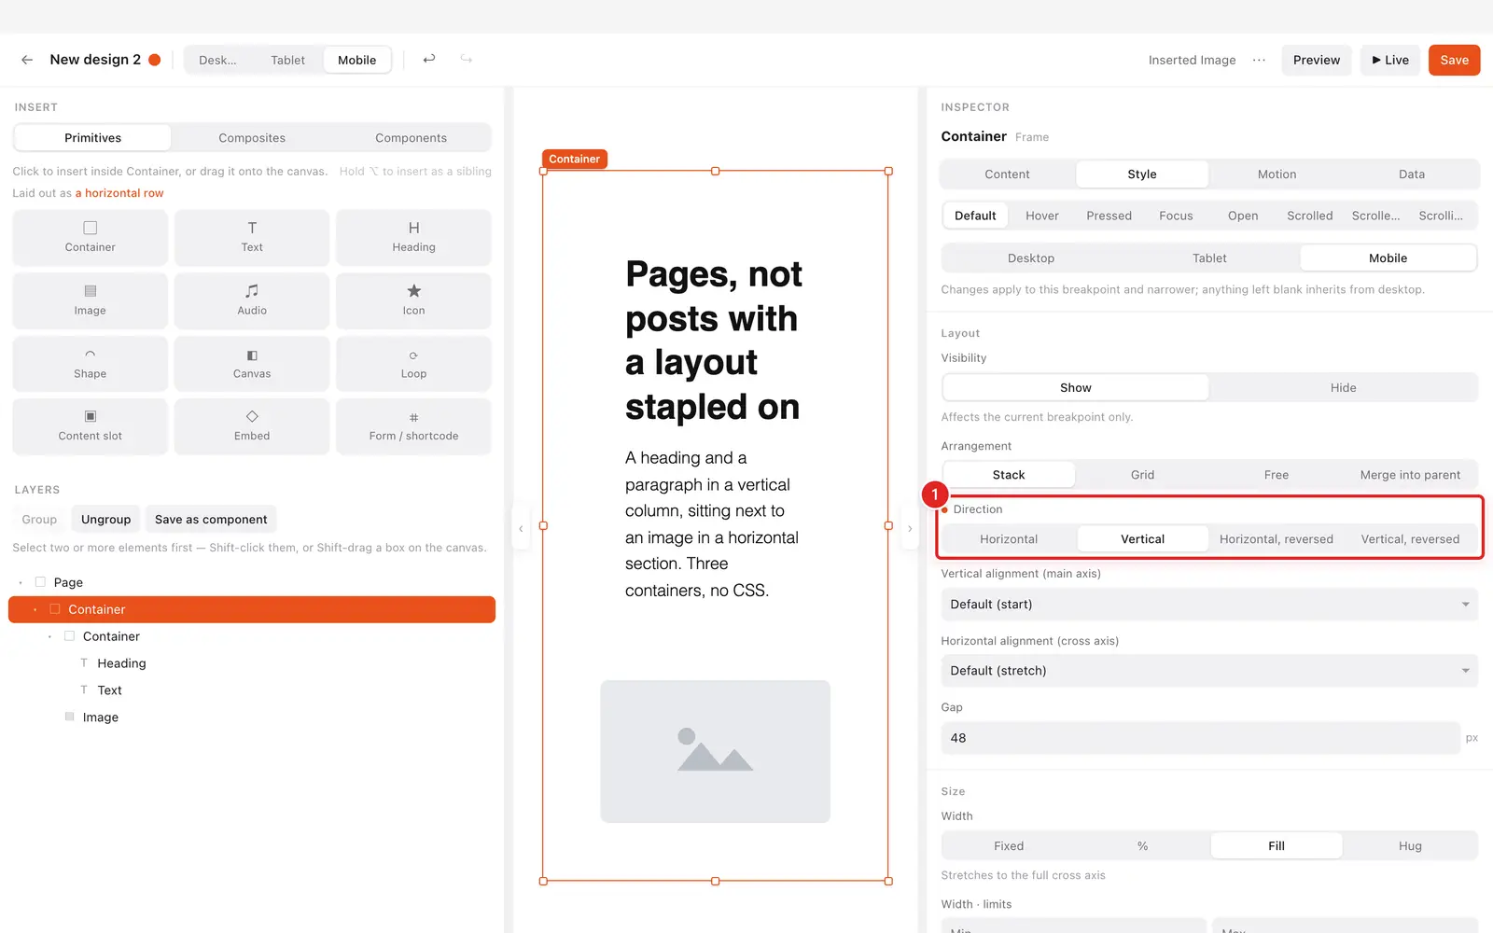This screenshot has height=933, width=1493.
Task: Select the nested Container layer
Action: [252, 636]
